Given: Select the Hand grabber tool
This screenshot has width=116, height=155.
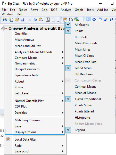Looking at the screenshot, I should 100,19.
